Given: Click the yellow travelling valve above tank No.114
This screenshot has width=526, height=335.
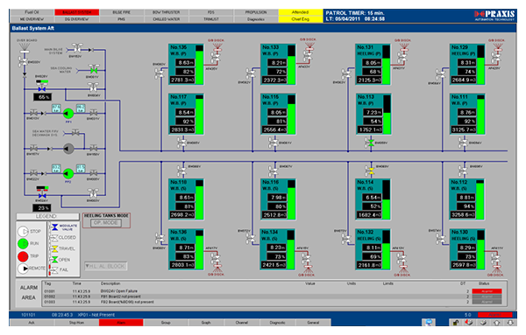Looking at the screenshot, I should [371, 171].
